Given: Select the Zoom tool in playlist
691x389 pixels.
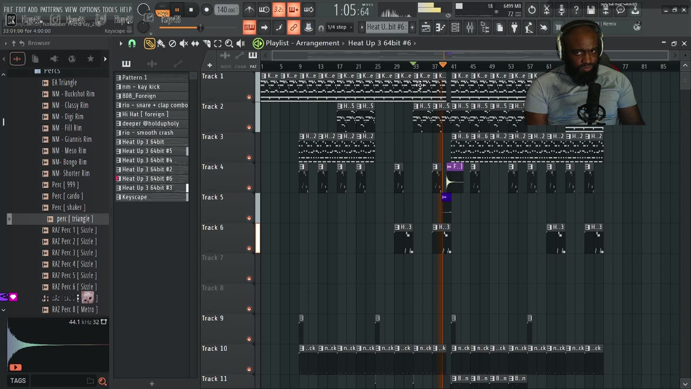Looking at the screenshot, I should (x=229, y=44).
